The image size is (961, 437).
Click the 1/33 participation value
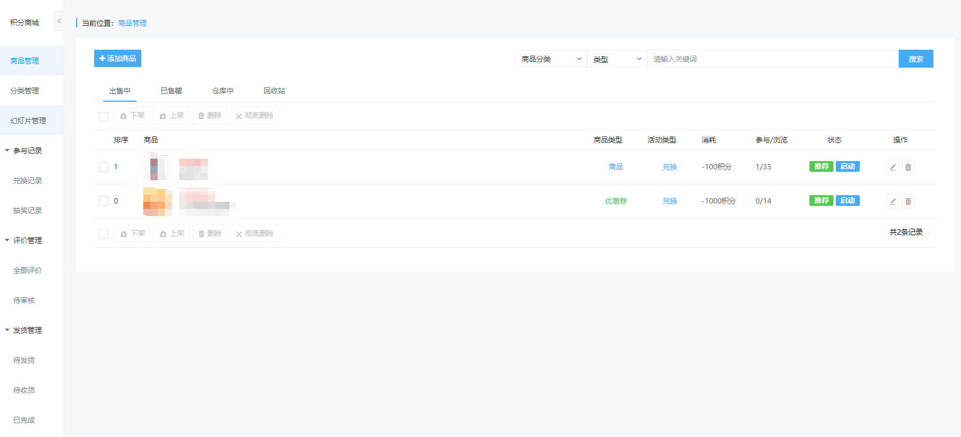coord(763,167)
